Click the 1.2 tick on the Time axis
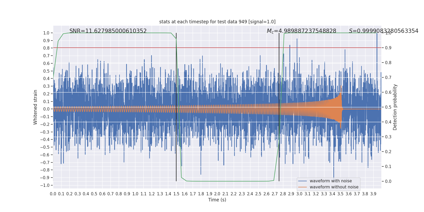 tap(152, 194)
